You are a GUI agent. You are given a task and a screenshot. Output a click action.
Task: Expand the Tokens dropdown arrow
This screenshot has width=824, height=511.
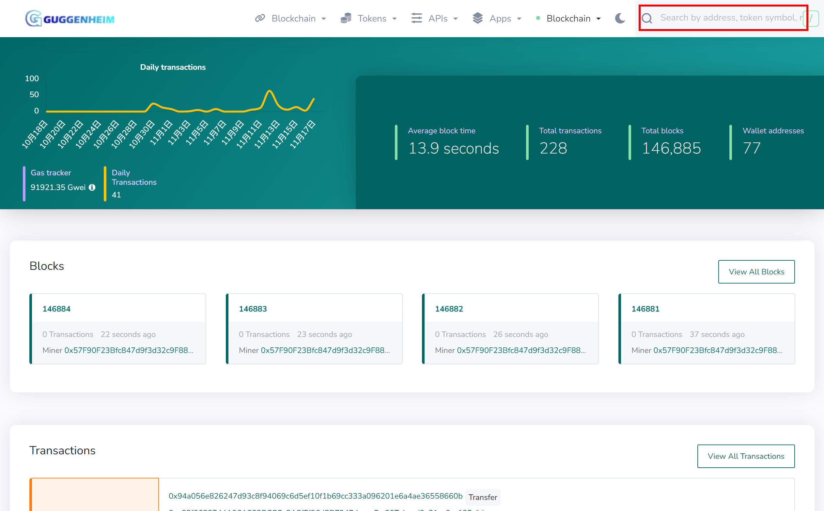pyautogui.click(x=395, y=19)
